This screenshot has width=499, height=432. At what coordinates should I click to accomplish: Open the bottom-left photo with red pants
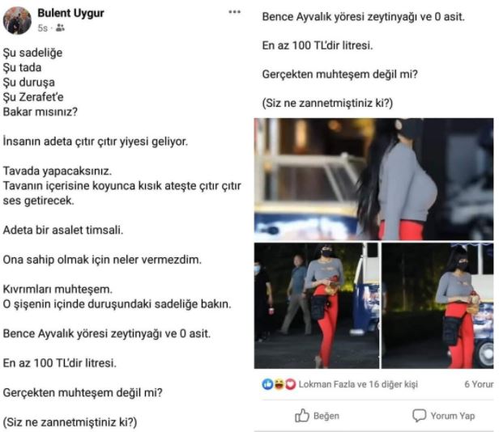(x=316, y=306)
